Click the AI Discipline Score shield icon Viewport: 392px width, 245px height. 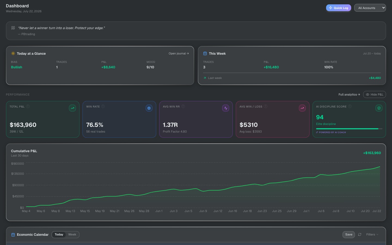coord(379,108)
